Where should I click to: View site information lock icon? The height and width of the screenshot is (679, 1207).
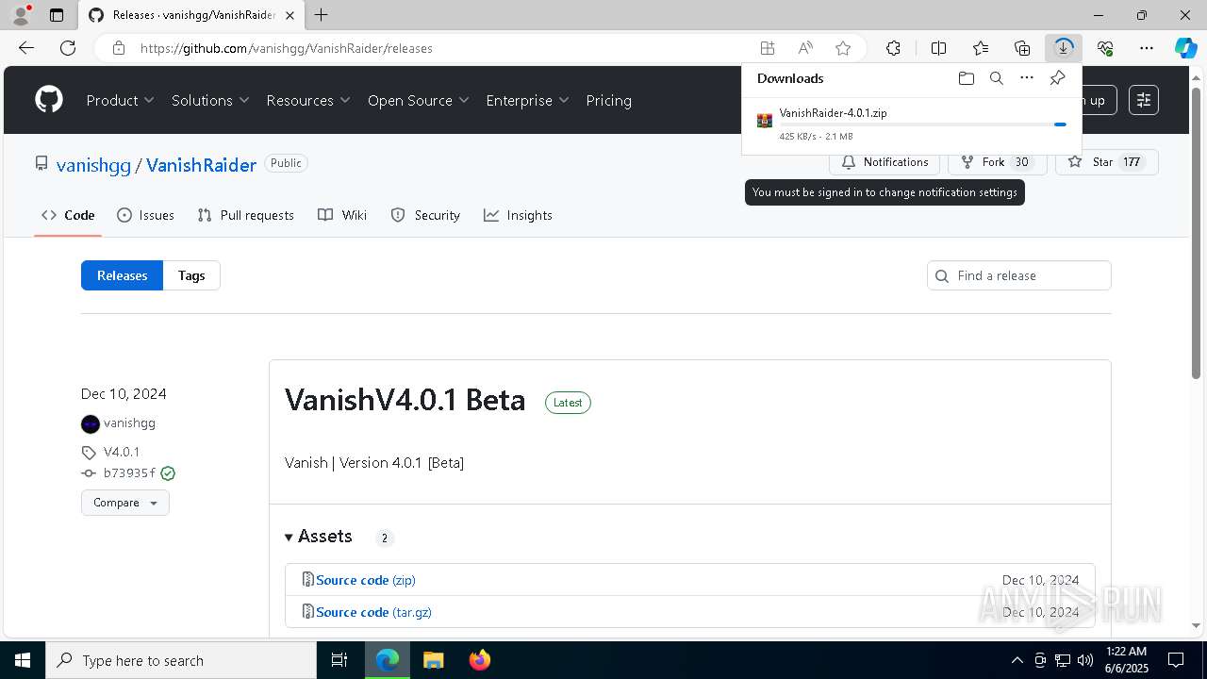[x=119, y=48]
